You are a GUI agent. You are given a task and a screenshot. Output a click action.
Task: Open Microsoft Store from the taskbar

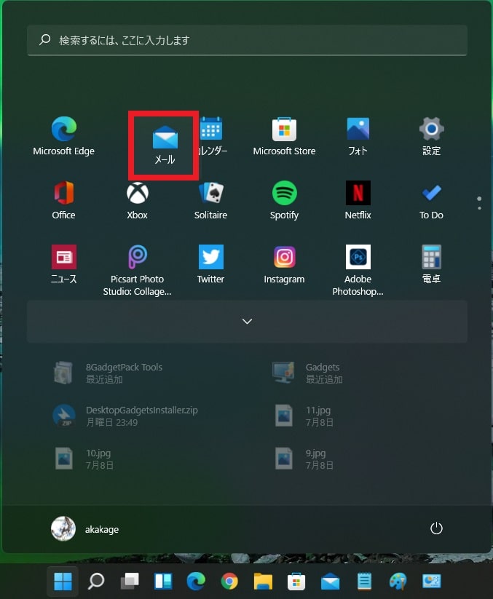click(x=296, y=582)
